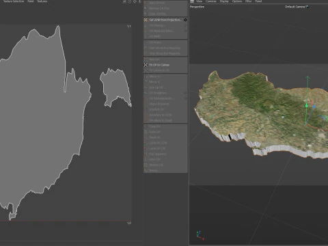Click the viewport world axis gizmo
328x246 pixels.
pyautogui.click(x=200, y=235)
